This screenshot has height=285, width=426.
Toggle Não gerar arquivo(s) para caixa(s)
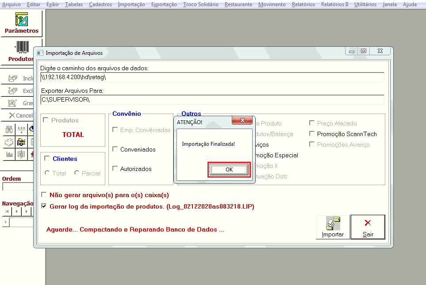(x=44, y=195)
